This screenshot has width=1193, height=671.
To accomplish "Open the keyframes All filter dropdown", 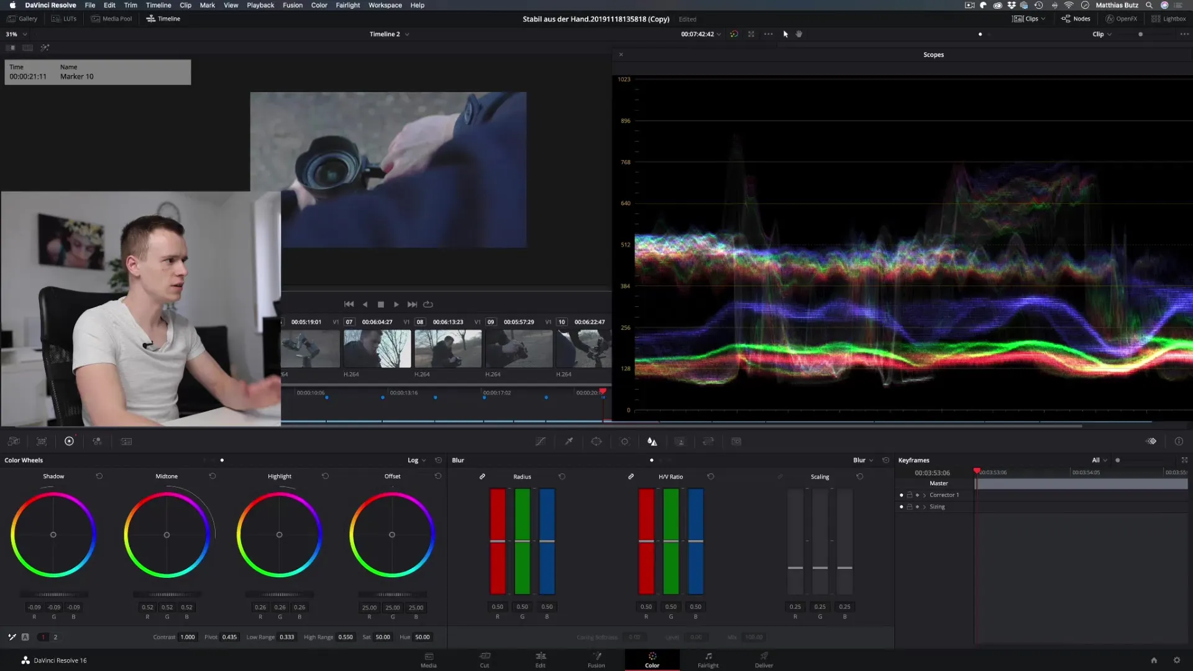I will pyautogui.click(x=1100, y=460).
